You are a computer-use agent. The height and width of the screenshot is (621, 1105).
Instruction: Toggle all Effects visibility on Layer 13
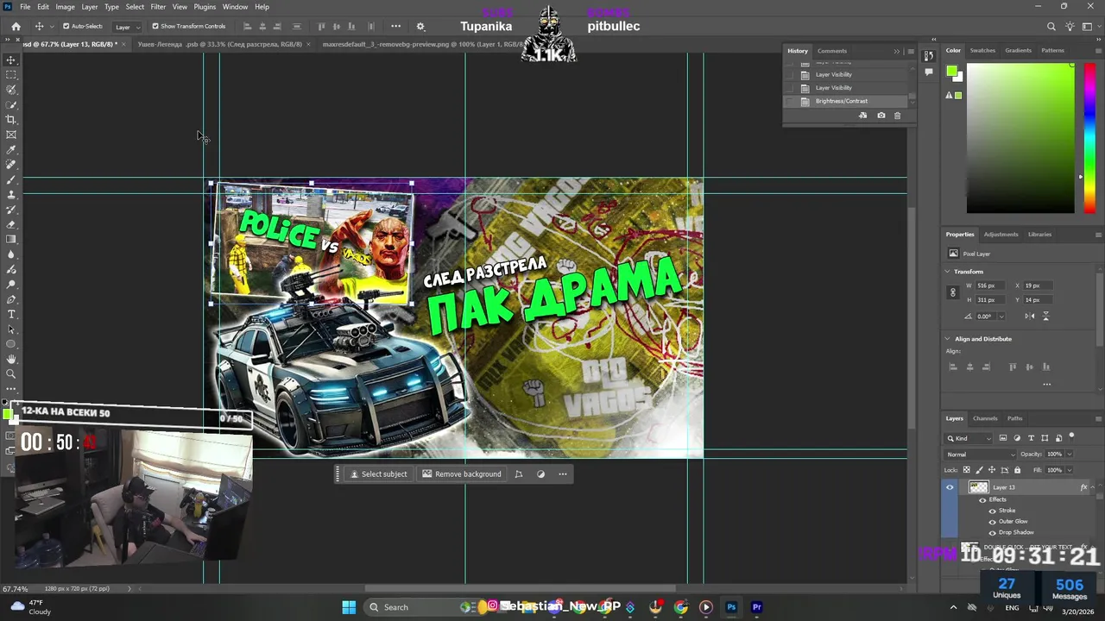[982, 499]
